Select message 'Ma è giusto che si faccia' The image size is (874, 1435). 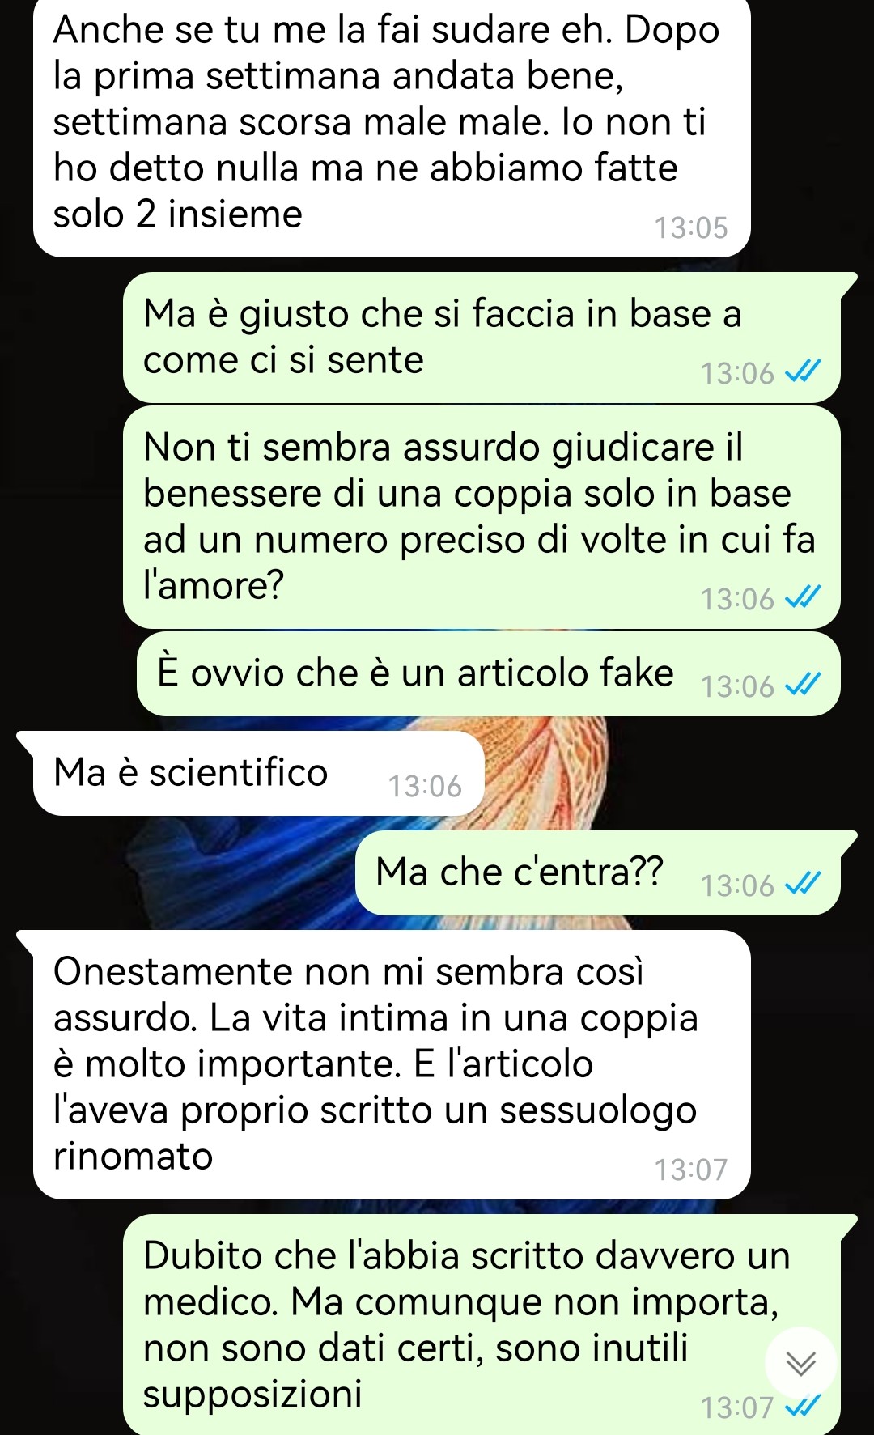coord(482,338)
